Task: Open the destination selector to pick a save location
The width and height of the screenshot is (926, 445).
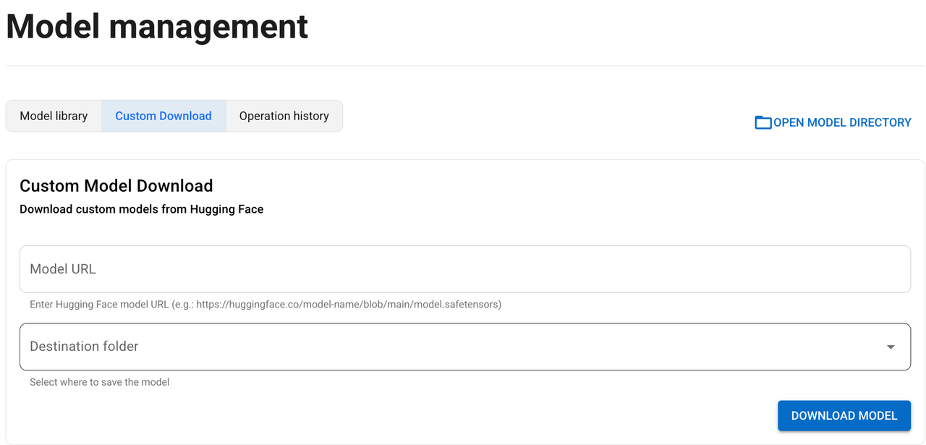Action: [x=463, y=347]
